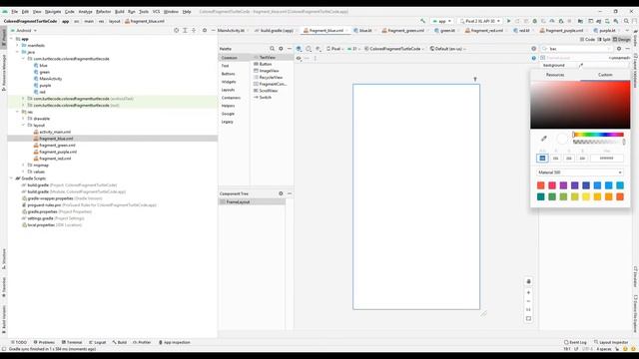The width and height of the screenshot is (639, 359).
Task: Click the hue rainbow slider
Action: click(598, 135)
